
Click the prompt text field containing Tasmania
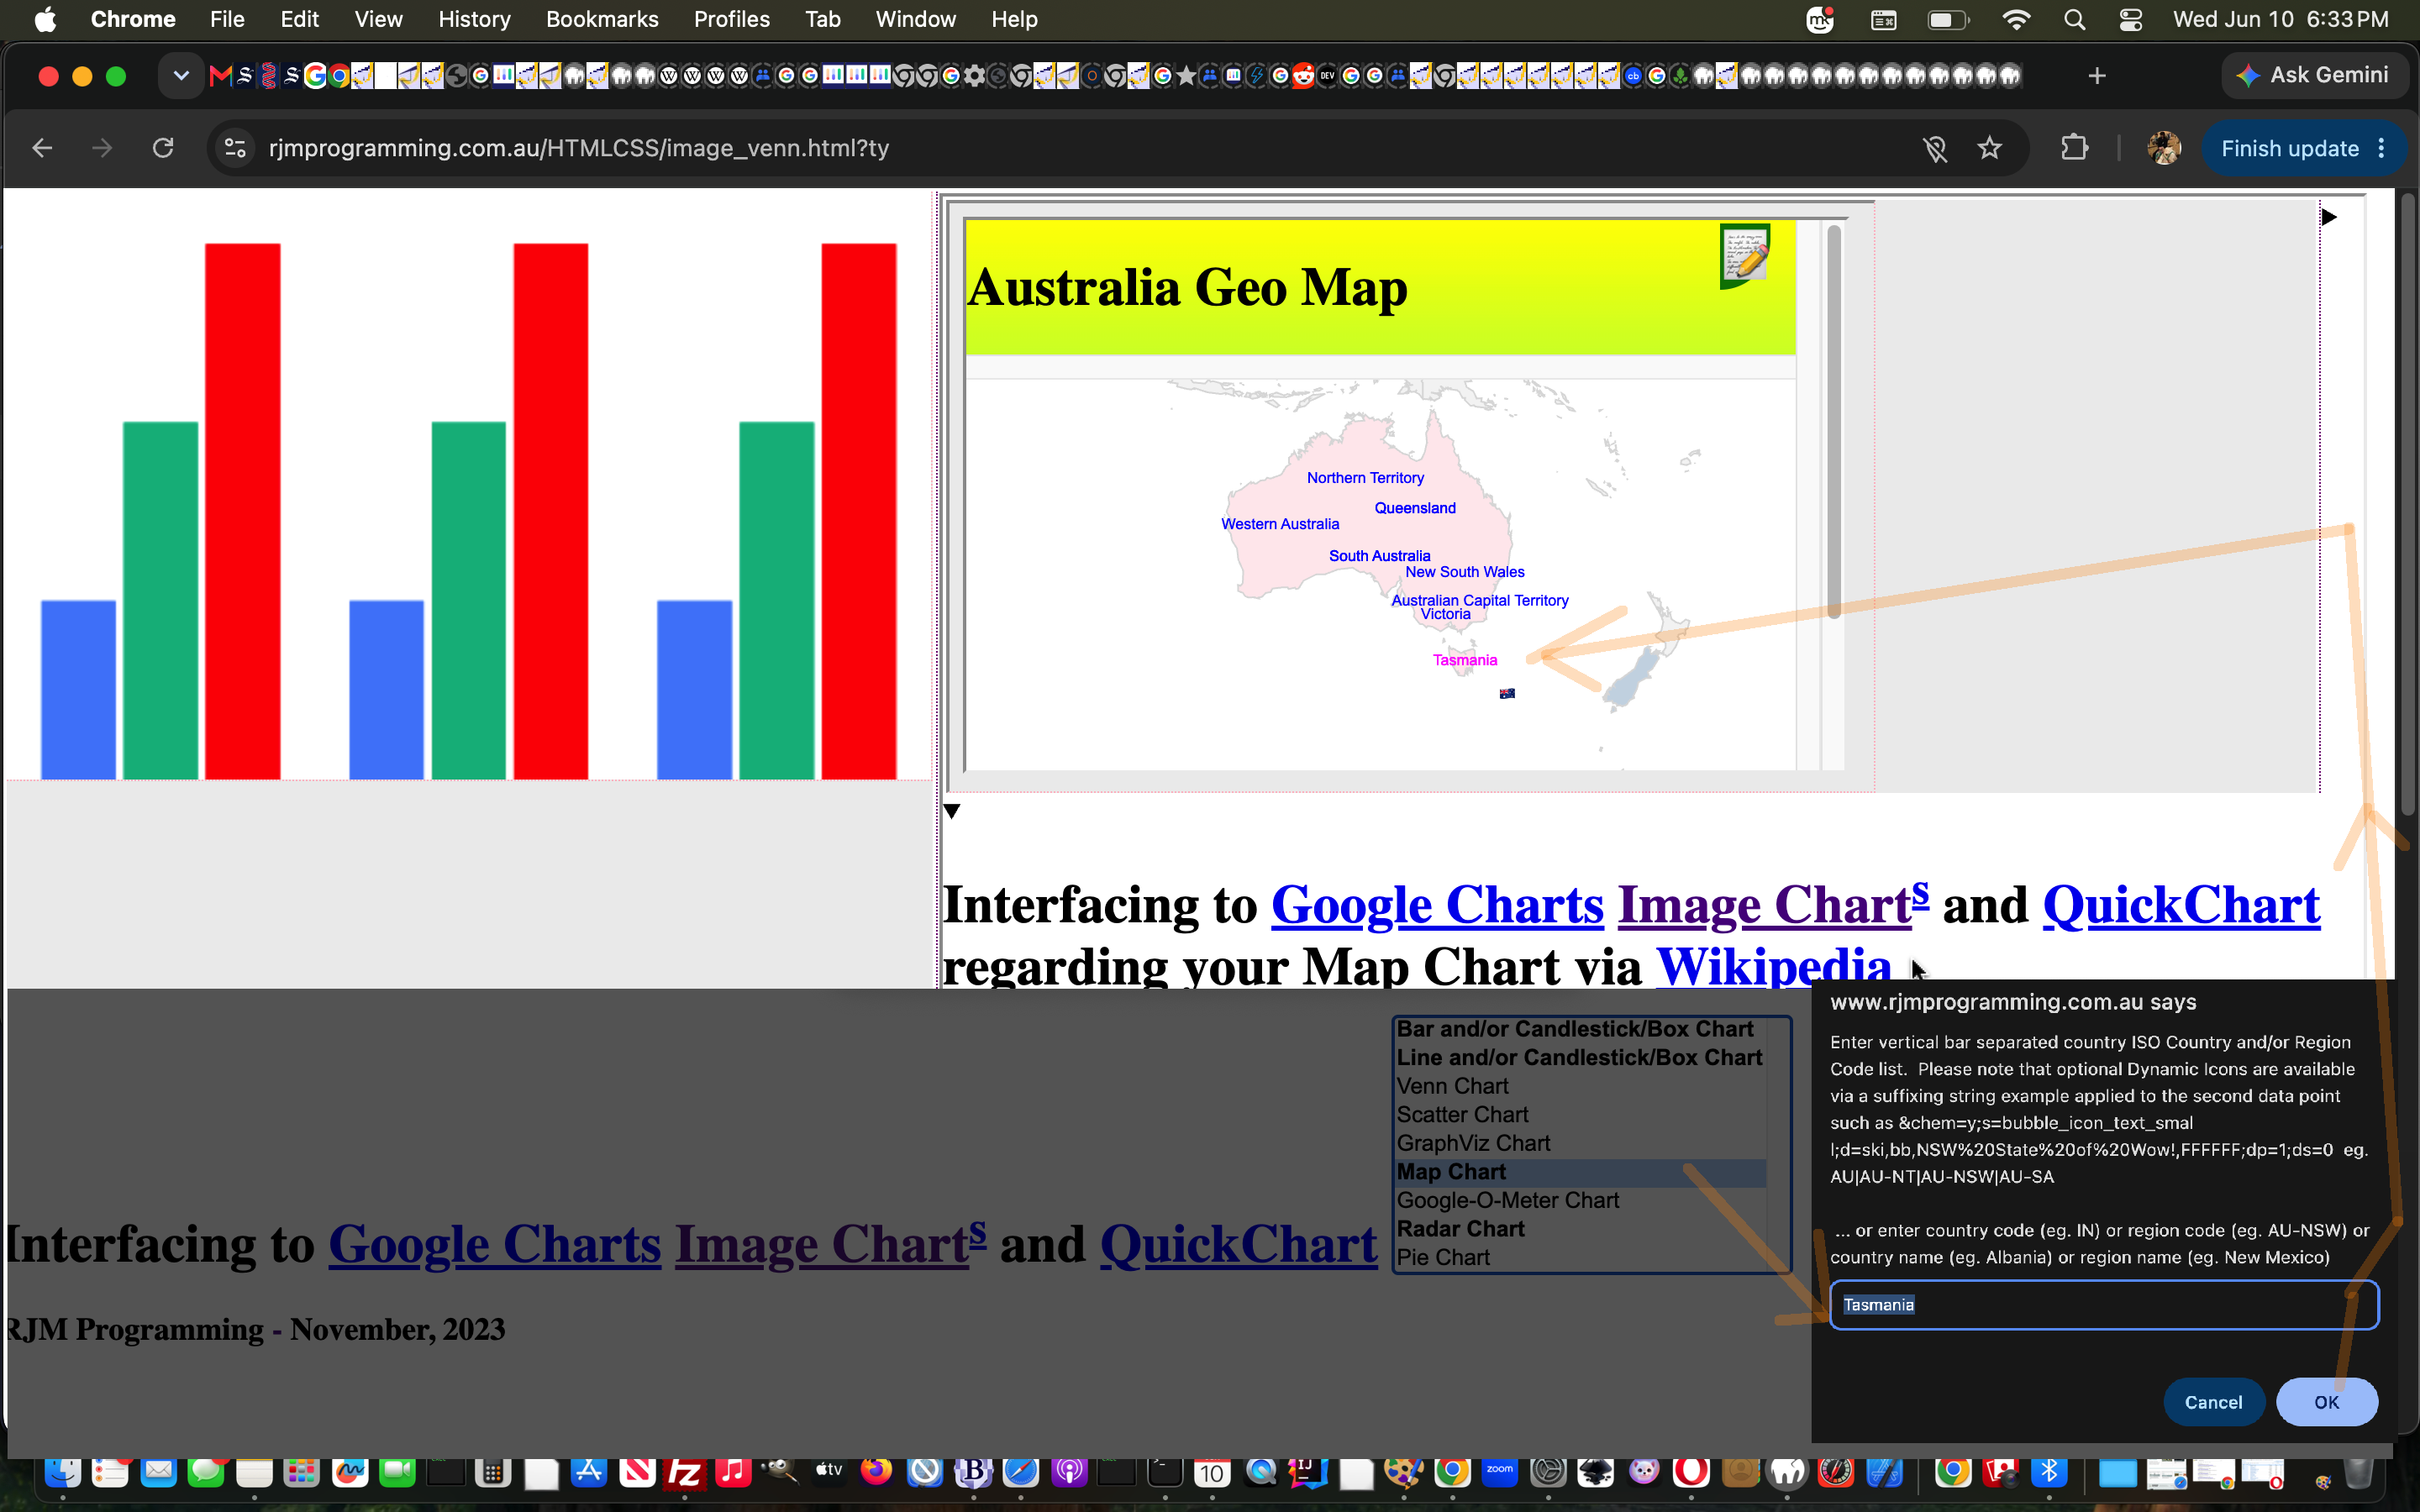2104,1305
